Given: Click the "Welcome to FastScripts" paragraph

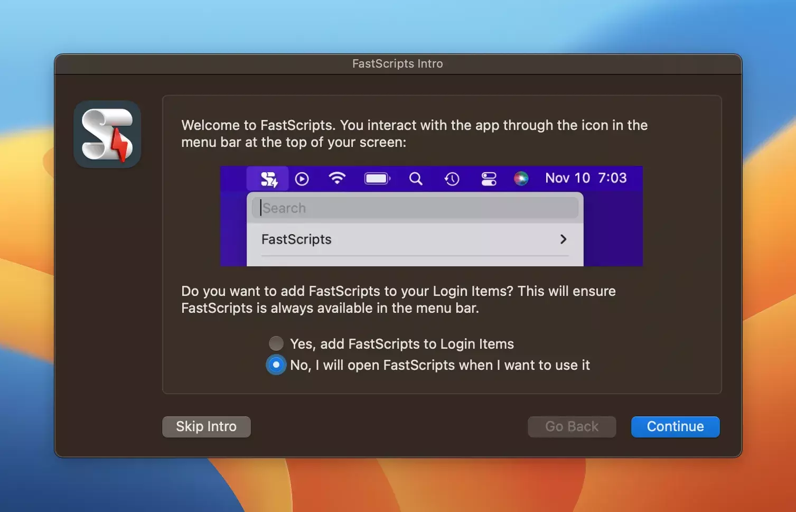Looking at the screenshot, I should click(415, 134).
